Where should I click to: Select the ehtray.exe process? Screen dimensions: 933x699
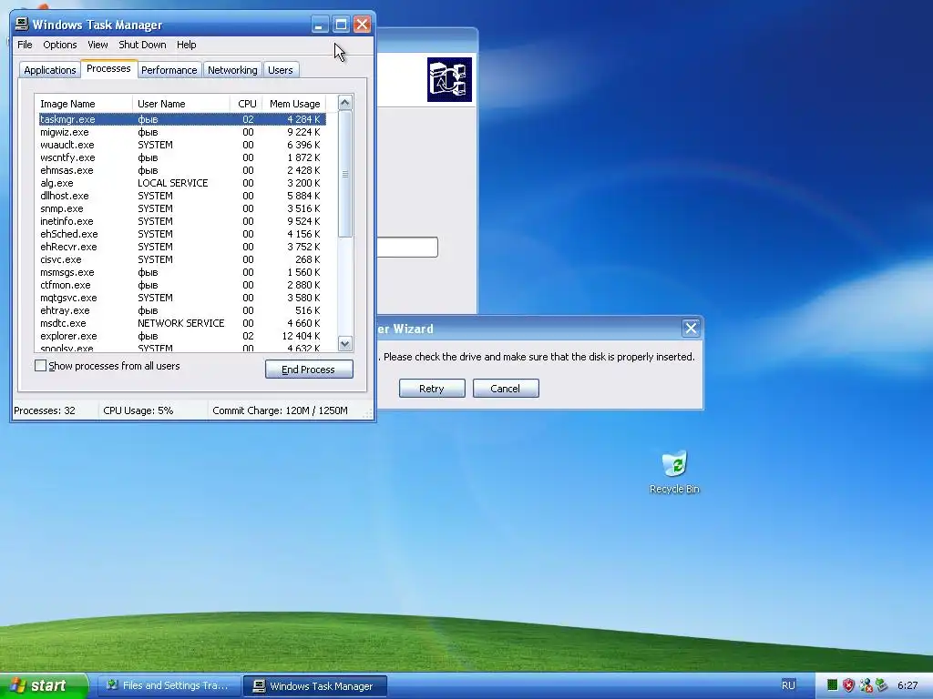click(x=182, y=310)
